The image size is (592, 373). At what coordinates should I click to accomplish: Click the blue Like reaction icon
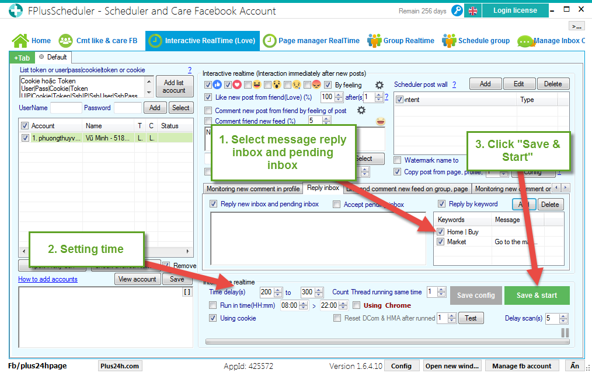click(217, 85)
